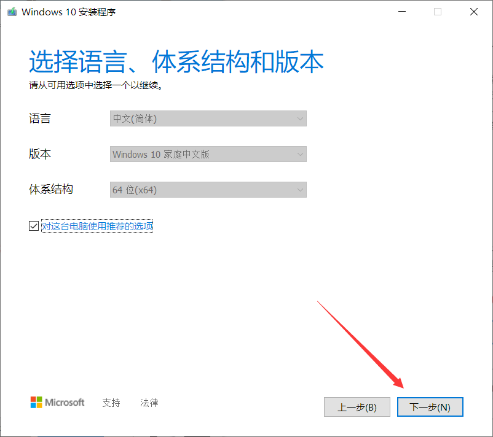Click the dropdown arrow next to 64 位(x64)

coord(299,190)
